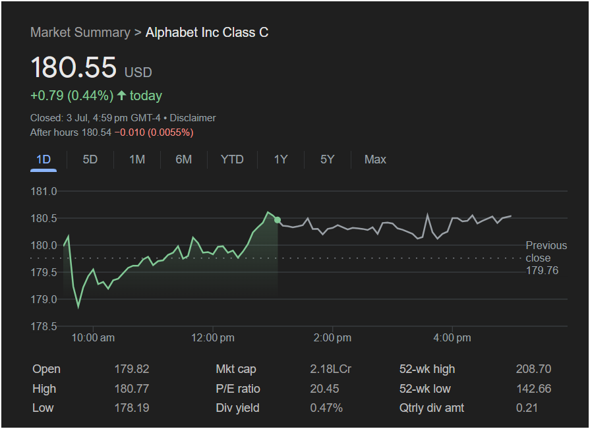This screenshot has height=429, width=590.
Task: Click the Previous close 179.76 label
Action: (546, 258)
